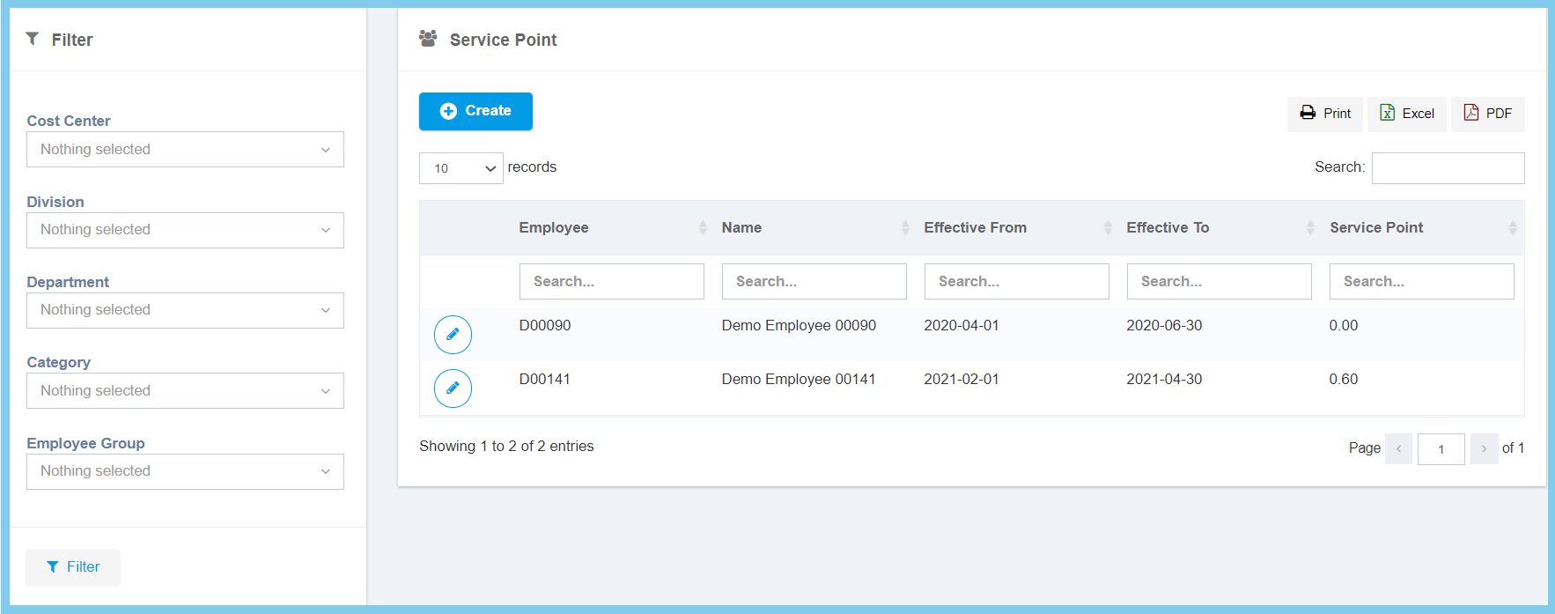Click the Name column search box
This screenshot has height=614, width=1555.
814,282
